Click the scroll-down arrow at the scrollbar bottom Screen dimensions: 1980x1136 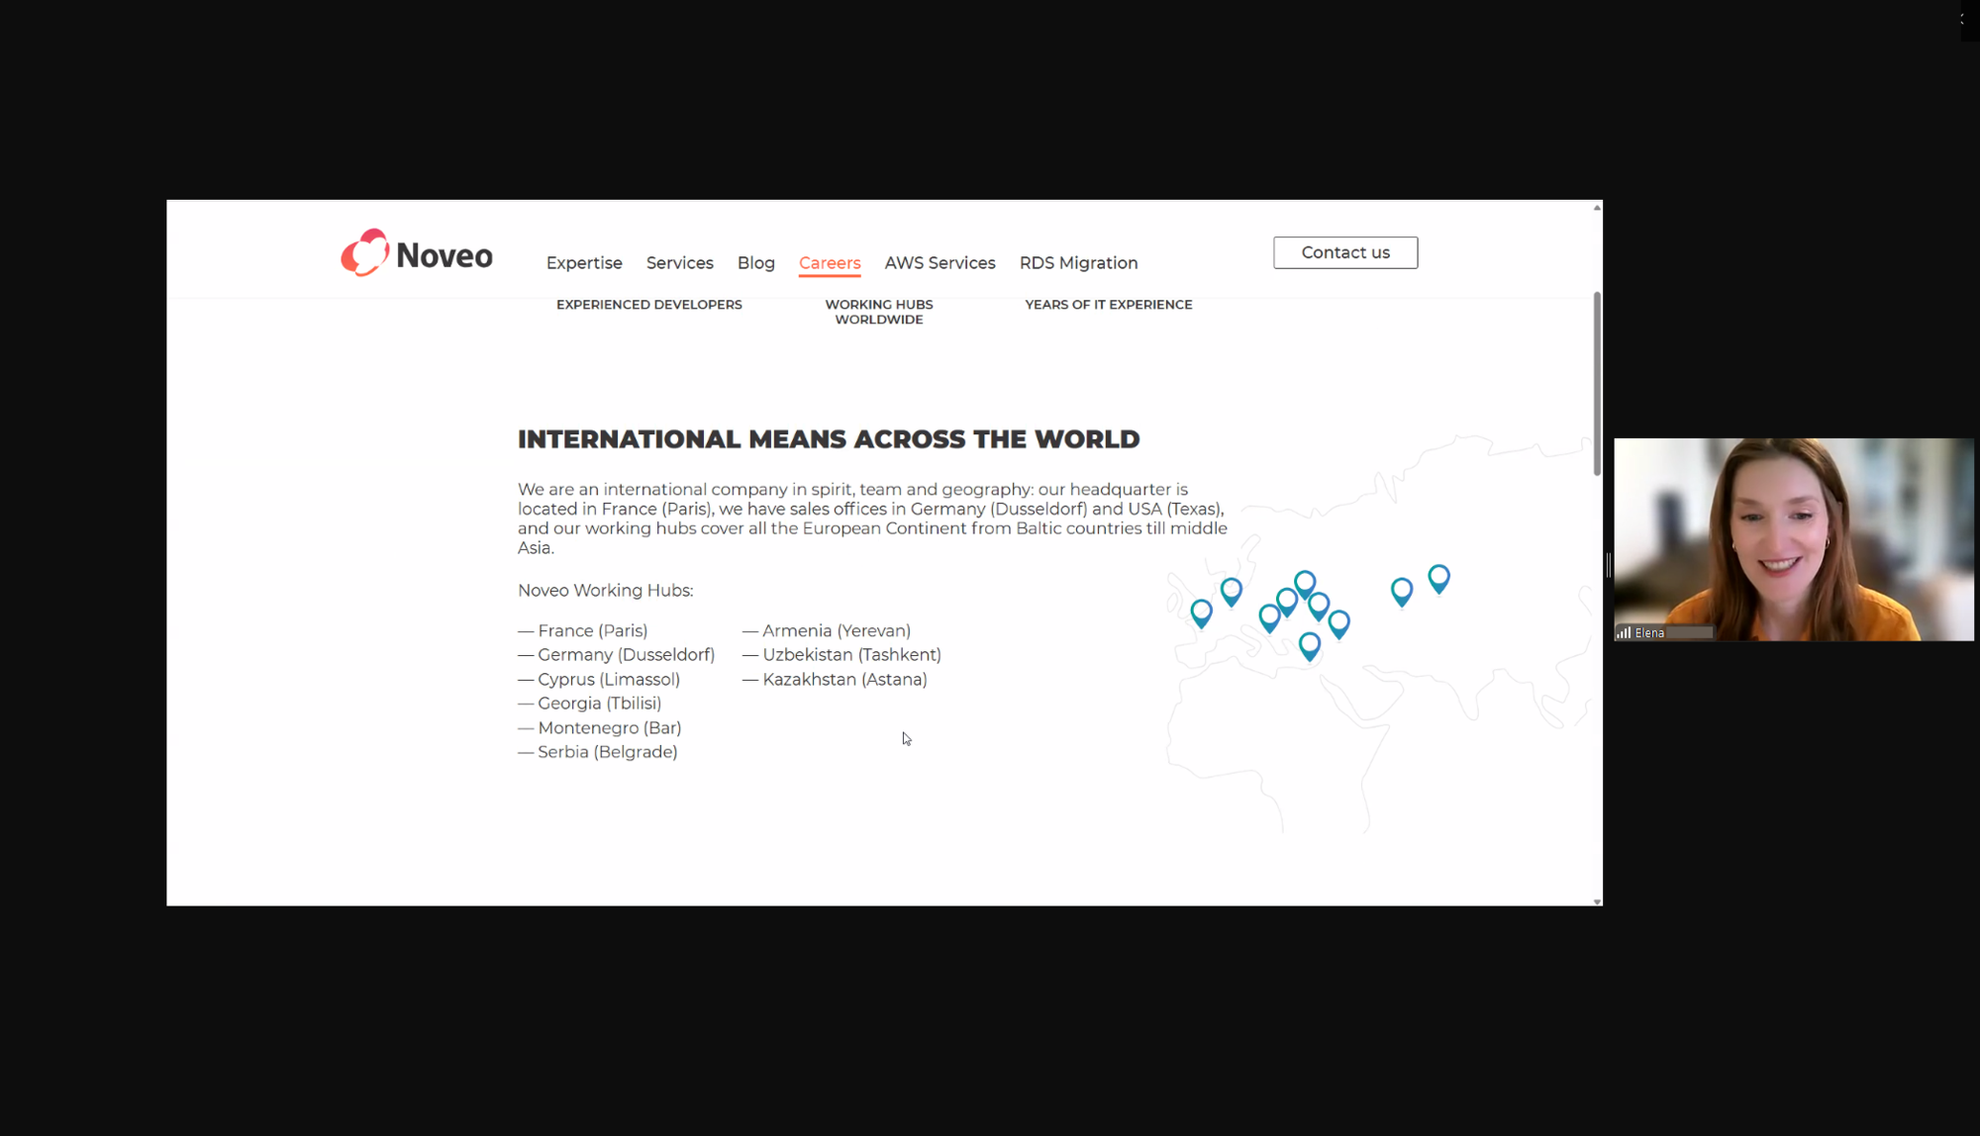(1596, 901)
